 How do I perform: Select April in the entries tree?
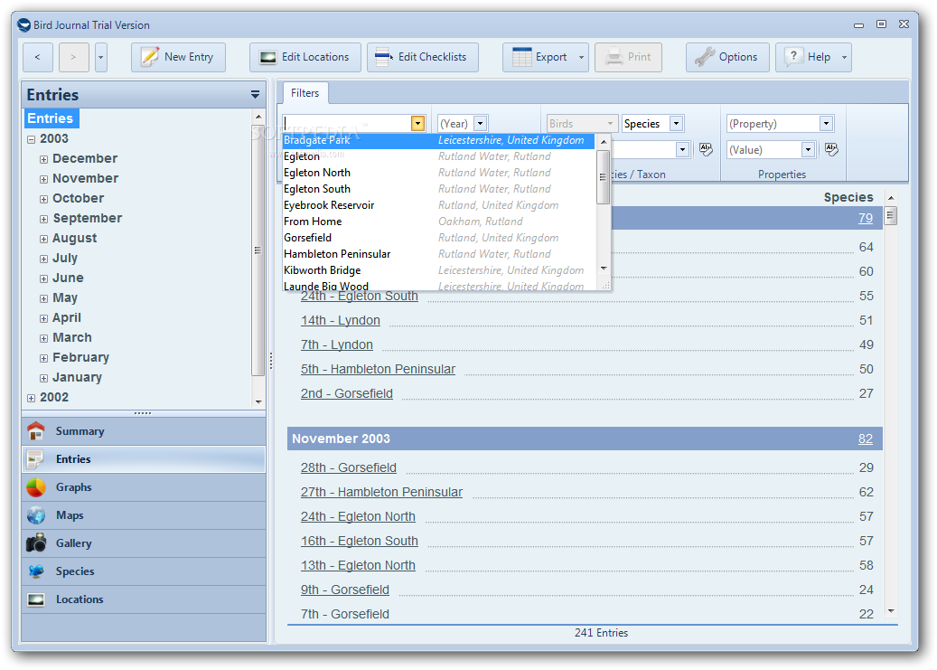66,317
